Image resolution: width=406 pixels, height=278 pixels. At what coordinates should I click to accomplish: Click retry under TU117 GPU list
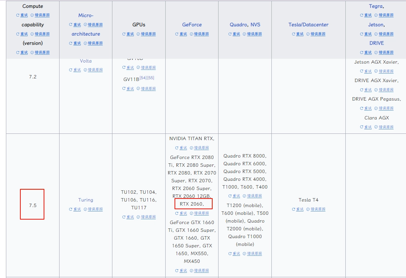pyautogui.click(x=128, y=217)
